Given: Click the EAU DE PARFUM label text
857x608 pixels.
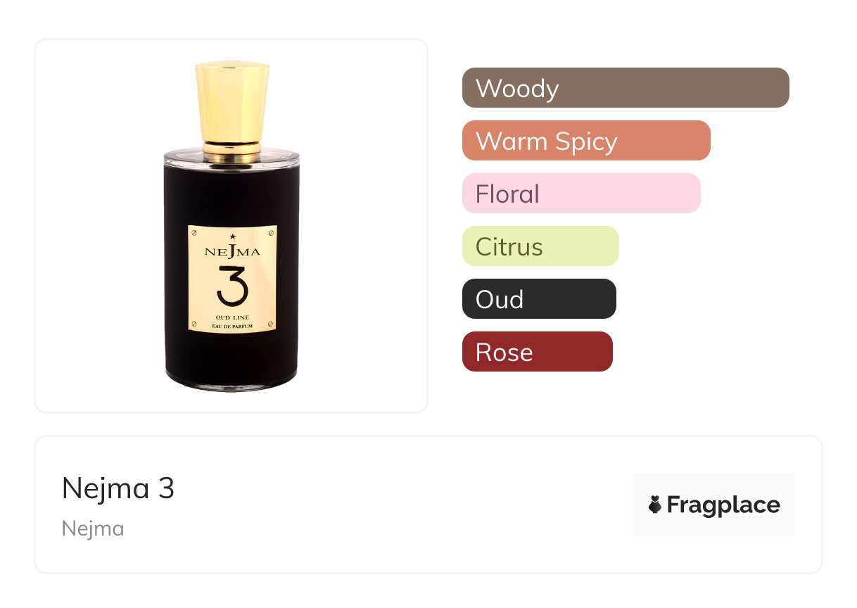Looking at the screenshot, I should [x=232, y=326].
